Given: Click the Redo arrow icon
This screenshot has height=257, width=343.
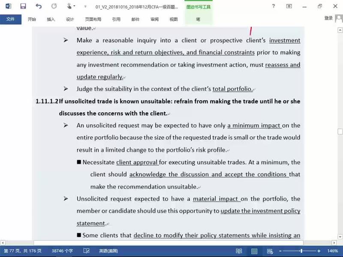Looking at the screenshot, I should [54, 6].
